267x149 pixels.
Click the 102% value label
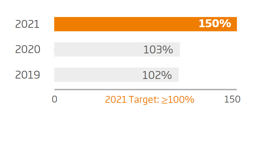157,75
